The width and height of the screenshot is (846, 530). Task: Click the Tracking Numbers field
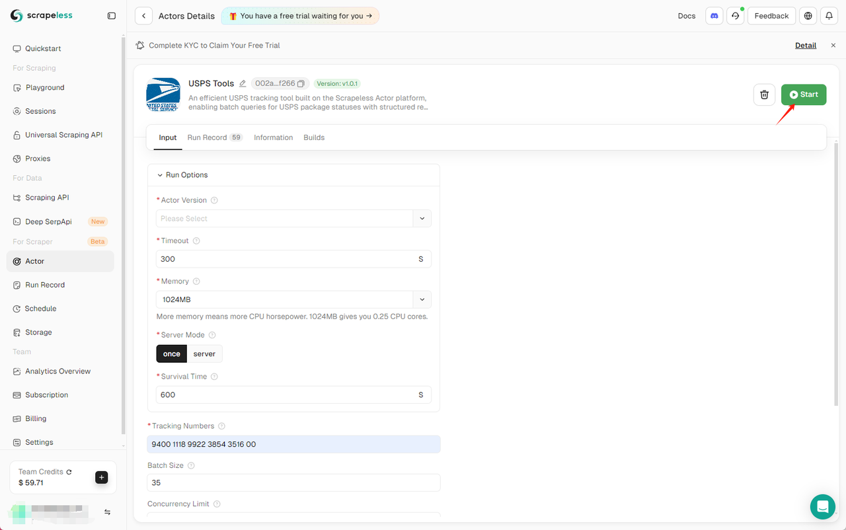coord(293,445)
